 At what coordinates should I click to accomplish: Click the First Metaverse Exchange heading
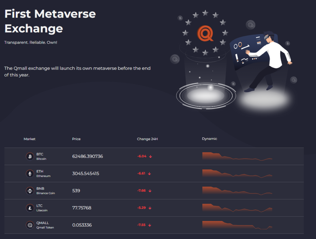tap(50, 21)
